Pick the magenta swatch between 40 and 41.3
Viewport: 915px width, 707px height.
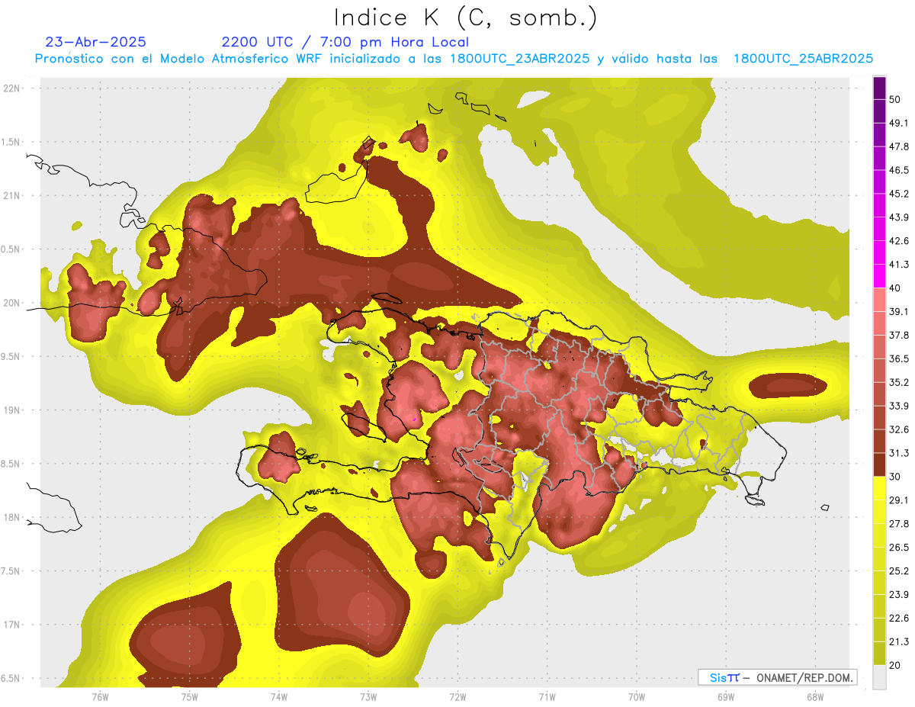tap(879, 276)
